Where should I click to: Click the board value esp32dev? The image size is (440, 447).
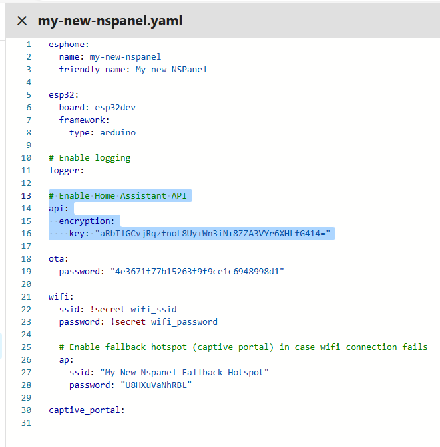coord(115,108)
